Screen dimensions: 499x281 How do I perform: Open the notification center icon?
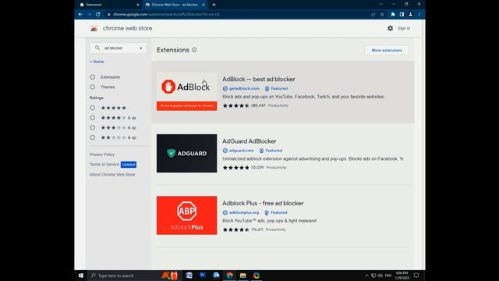416,276
